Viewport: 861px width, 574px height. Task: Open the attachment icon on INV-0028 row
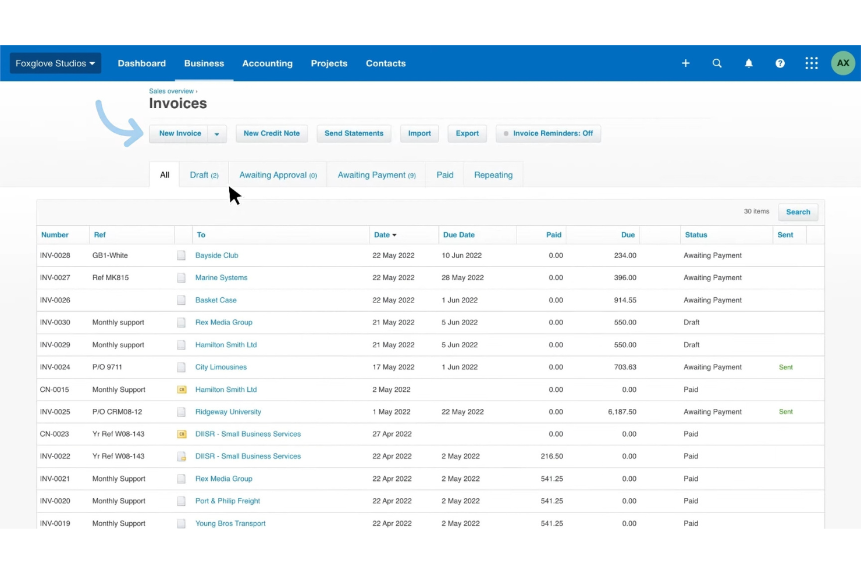(182, 255)
